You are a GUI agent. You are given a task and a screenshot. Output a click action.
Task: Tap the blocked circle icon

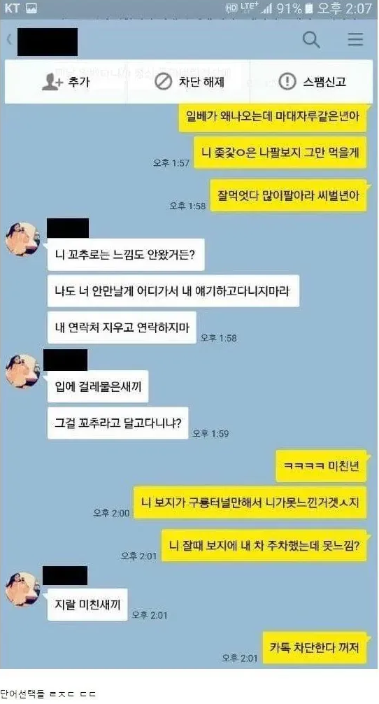163,82
